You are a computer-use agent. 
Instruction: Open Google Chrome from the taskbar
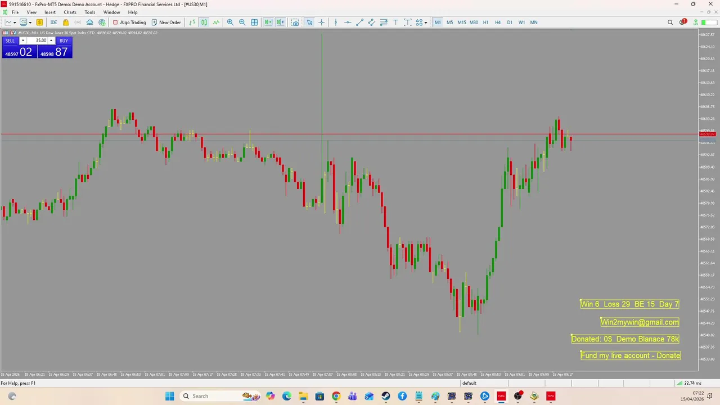(x=336, y=396)
